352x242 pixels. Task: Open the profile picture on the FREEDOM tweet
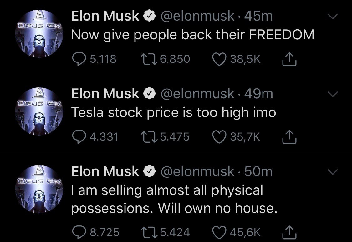[39, 35]
